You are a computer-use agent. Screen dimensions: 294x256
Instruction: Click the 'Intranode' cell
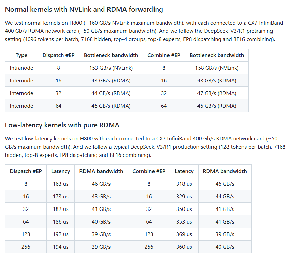click(21, 68)
